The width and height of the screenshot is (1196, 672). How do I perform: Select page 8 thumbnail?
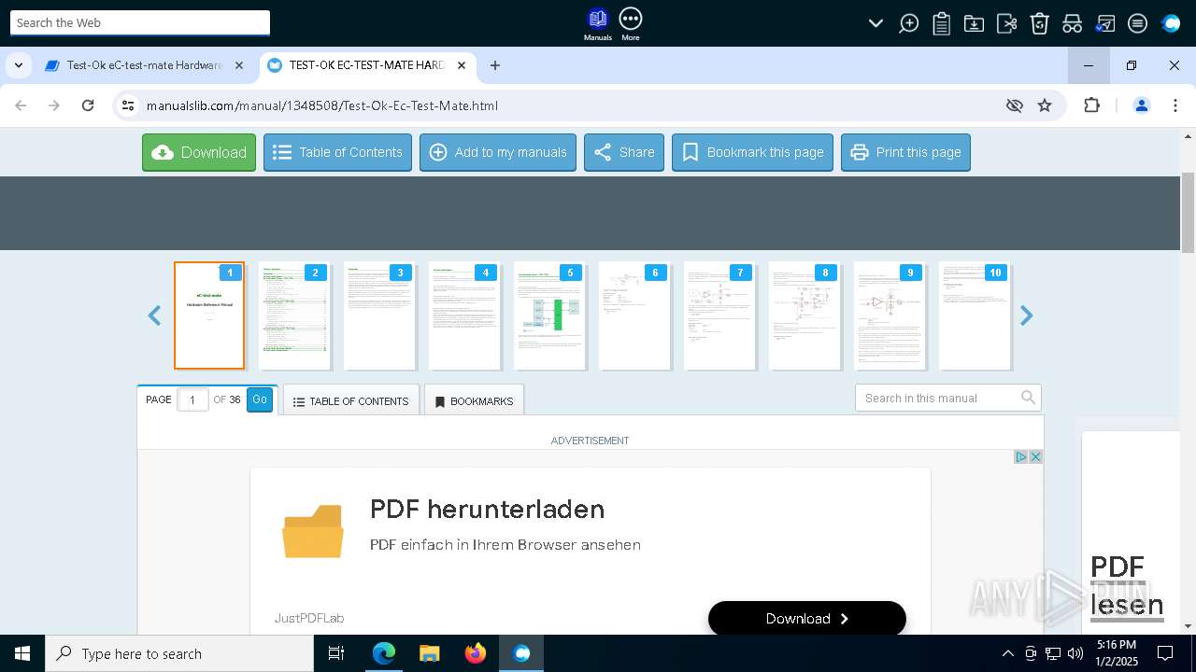click(804, 315)
